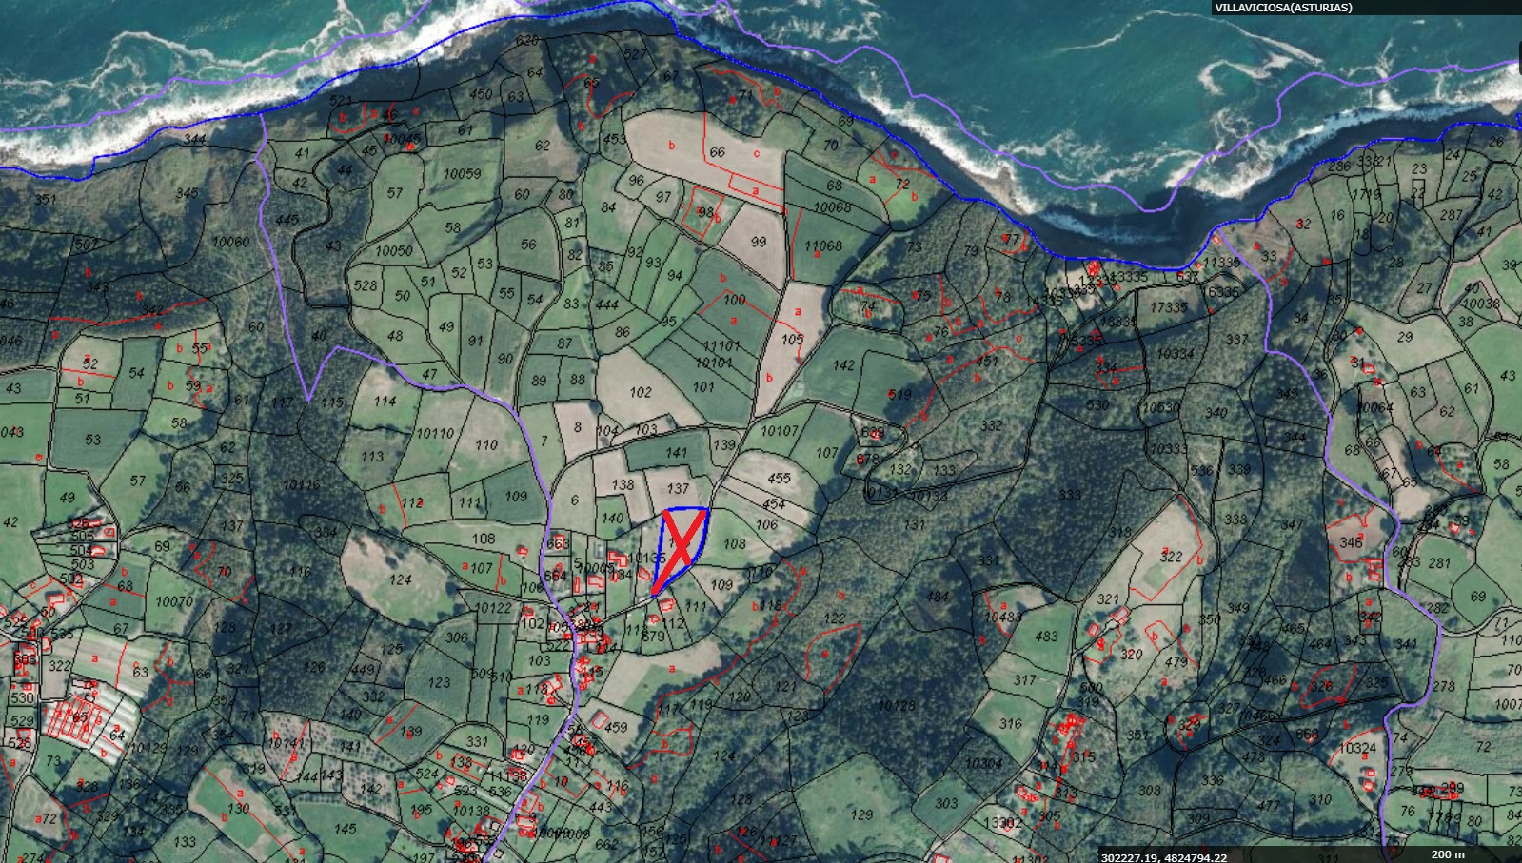The image size is (1522, 863).
Task: Click on parcel 137 label
Action: click(678, 488)
